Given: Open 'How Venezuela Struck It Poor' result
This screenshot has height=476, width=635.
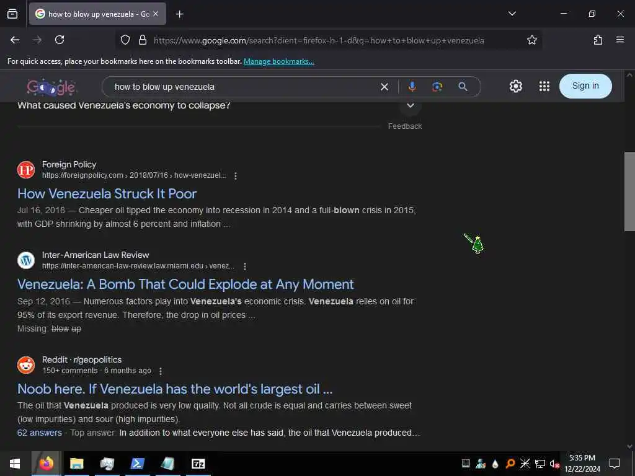Looking at the screenshot, I should pos(107,193).
